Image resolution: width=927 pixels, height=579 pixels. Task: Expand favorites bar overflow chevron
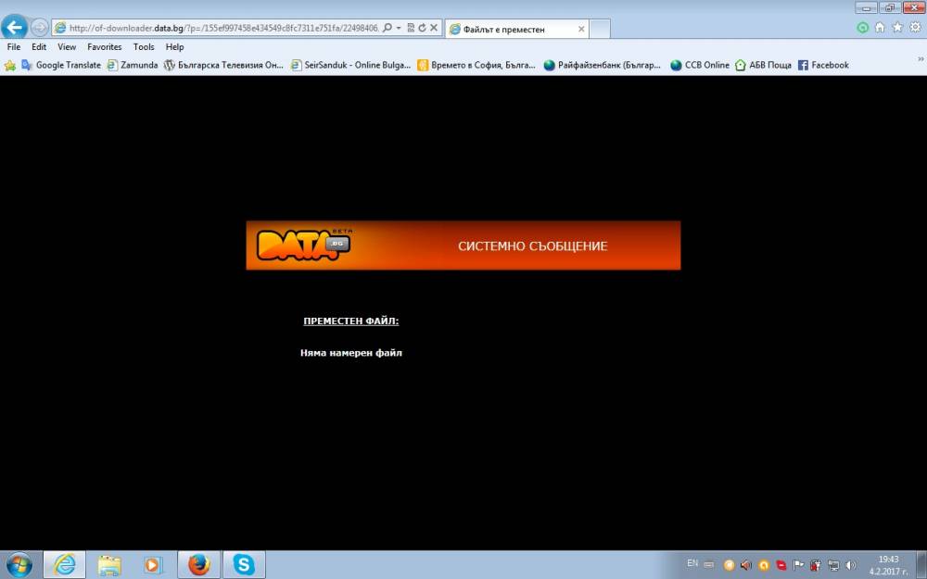pos(920,59)
